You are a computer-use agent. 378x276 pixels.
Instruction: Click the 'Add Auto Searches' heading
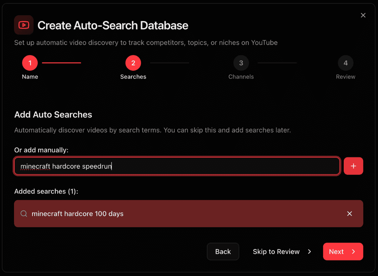click(x=53, y=115)
